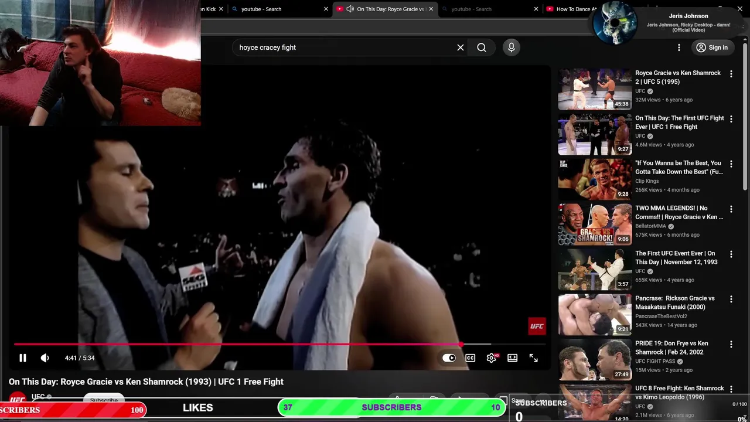
Task: Switch to 'On This Day: Royce Gracie' tab
Action: click(x=384, y=9)
